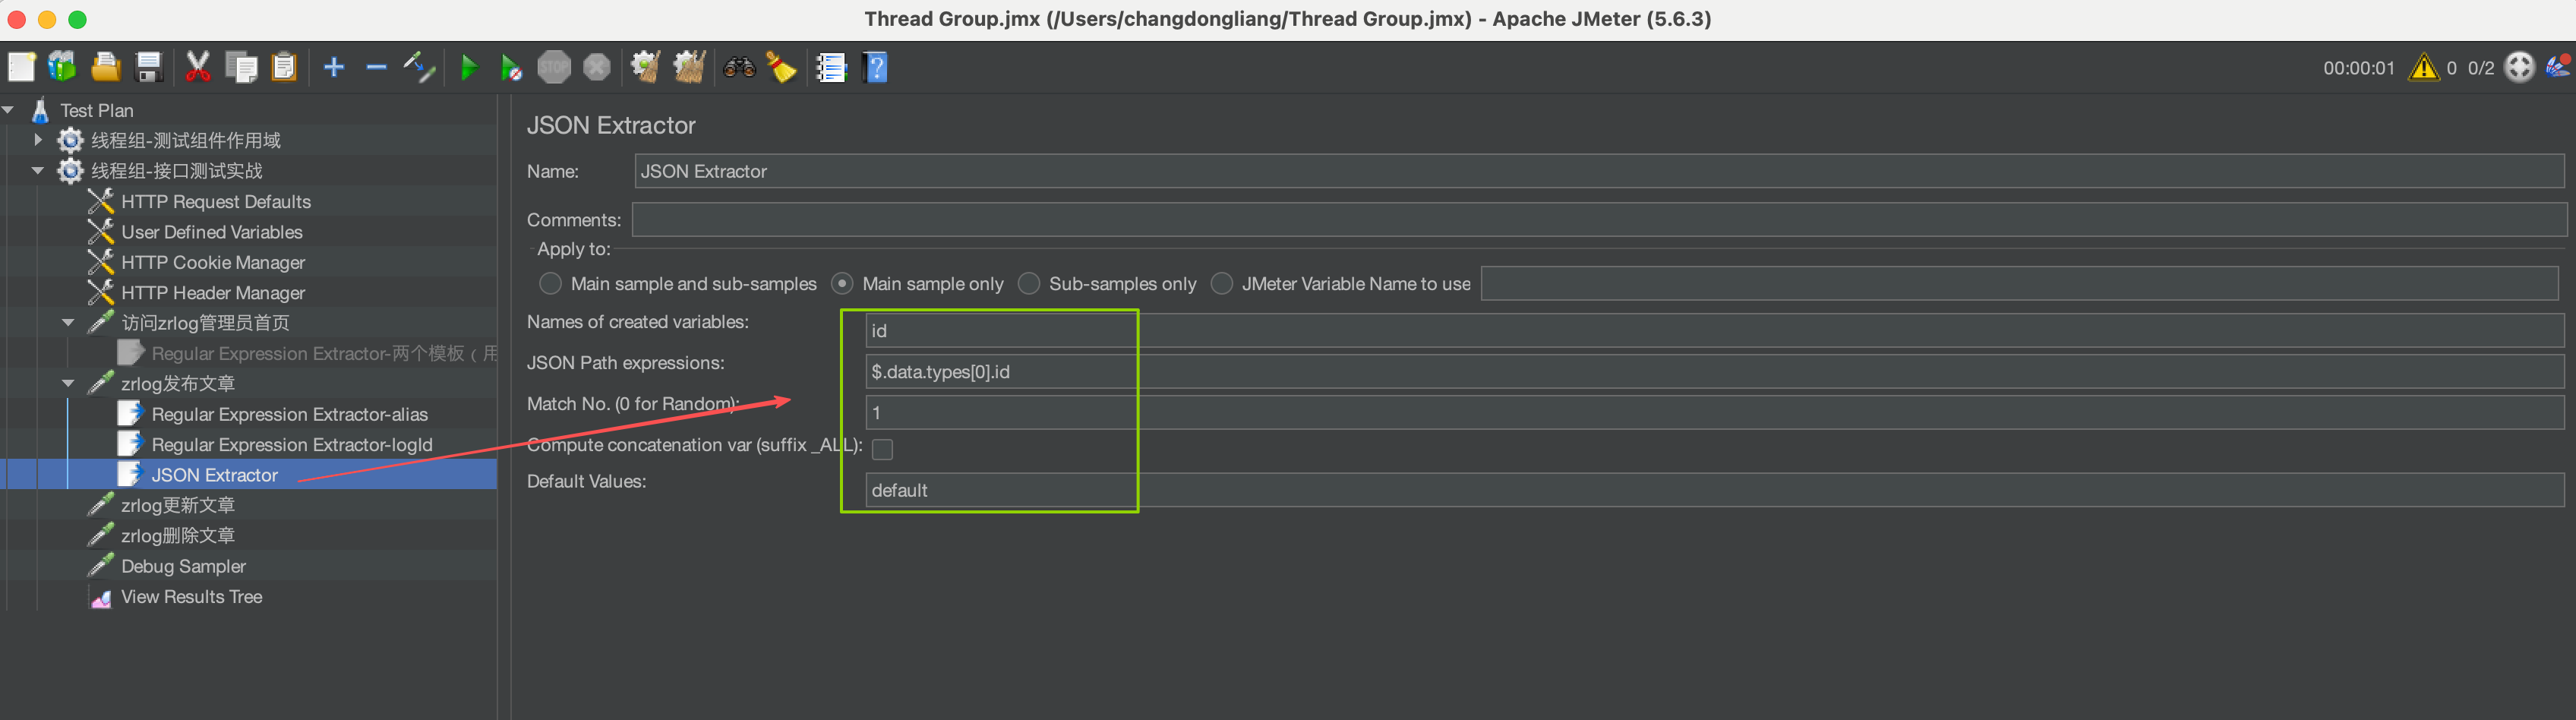The width and height of the screenshot is (2576, 720).
Task: Click the Copy icon in toolbar
Action: pos(241,68)
